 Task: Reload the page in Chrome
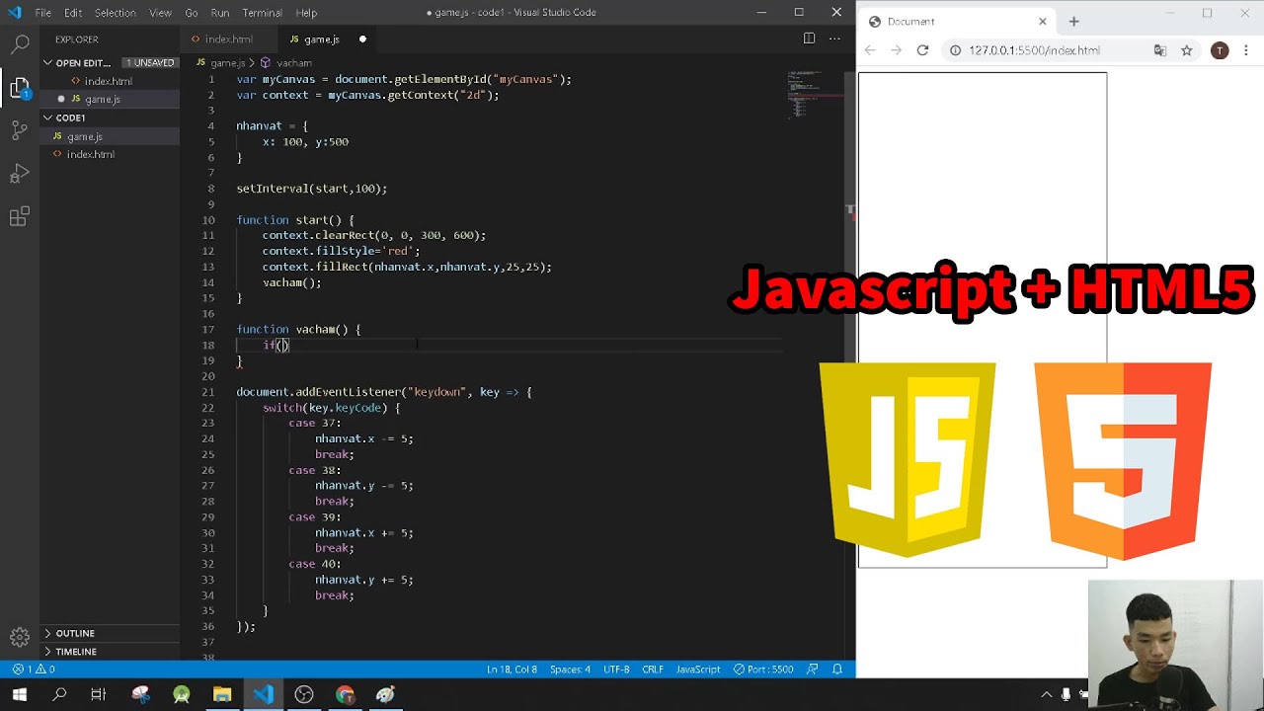tap(922, 50)
